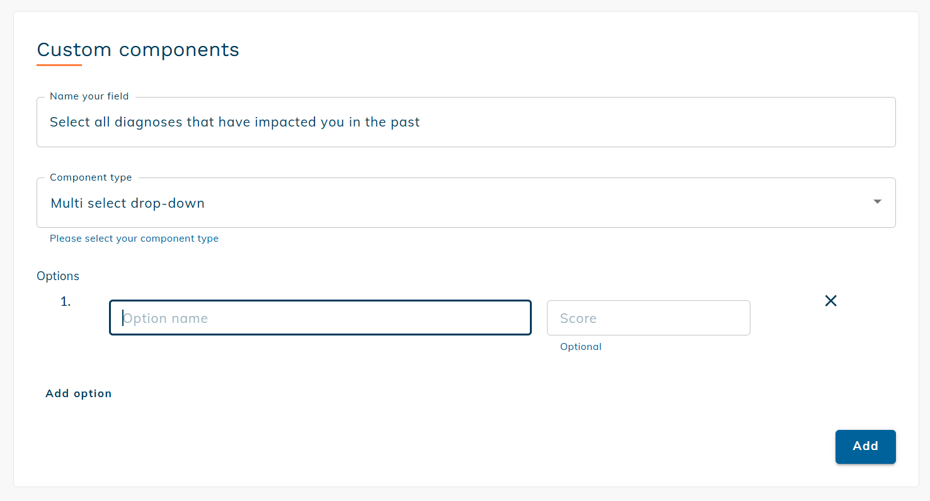
Task: Click the Component type dropdown arrow
Action: 877,202
